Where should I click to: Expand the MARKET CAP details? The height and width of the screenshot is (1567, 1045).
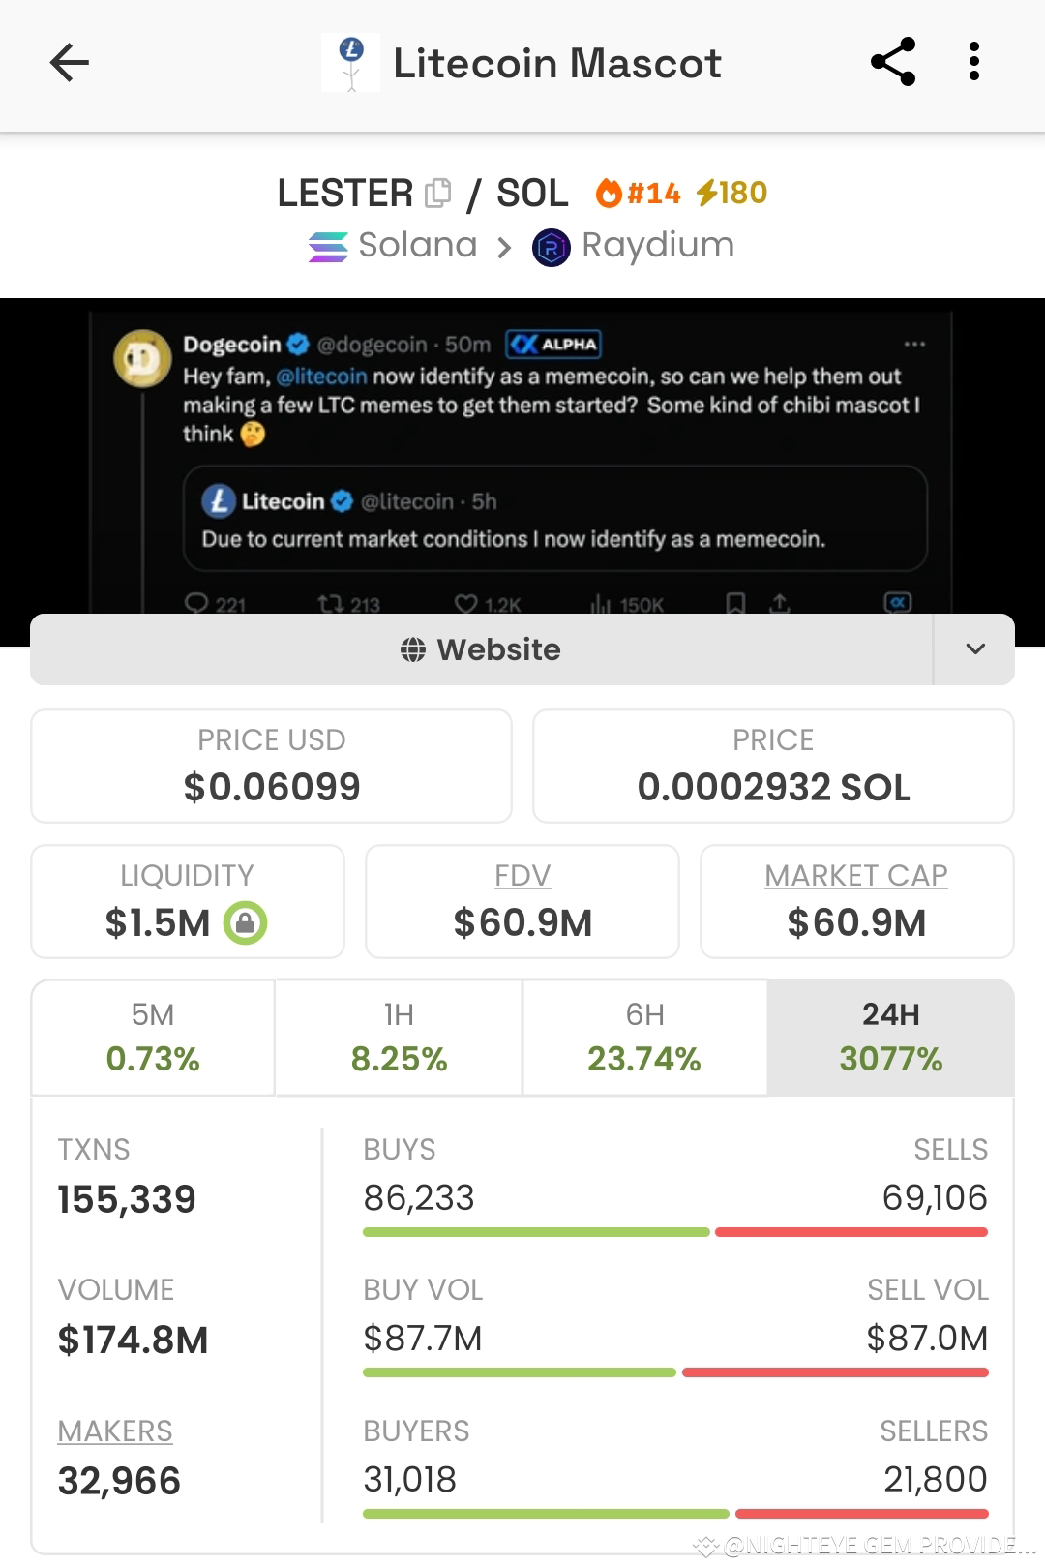pos(855,875)
